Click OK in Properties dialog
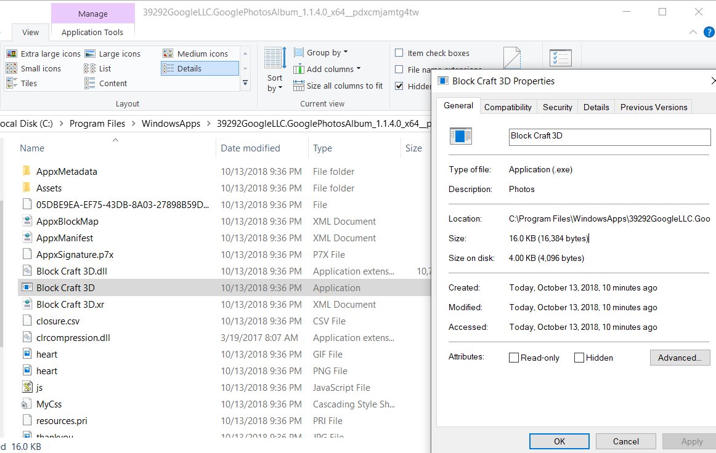The width and height of the screenshot is (716, 453). pyautogui.click(x=559, y=441)
